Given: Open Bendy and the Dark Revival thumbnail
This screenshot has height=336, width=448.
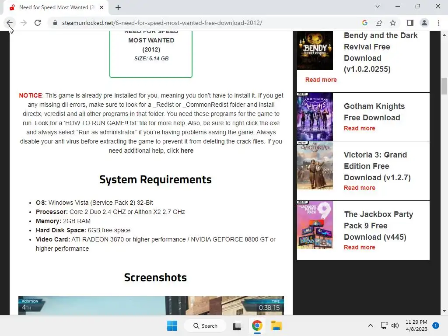Looking at the screenshot, I should click(315, 51).
